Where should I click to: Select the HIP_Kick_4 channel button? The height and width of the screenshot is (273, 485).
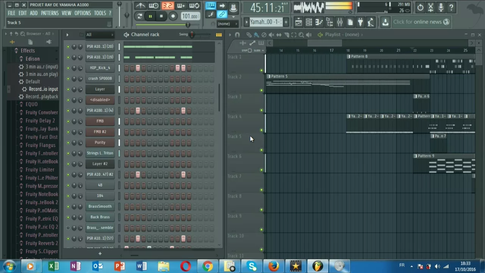(x=100, y=68)
